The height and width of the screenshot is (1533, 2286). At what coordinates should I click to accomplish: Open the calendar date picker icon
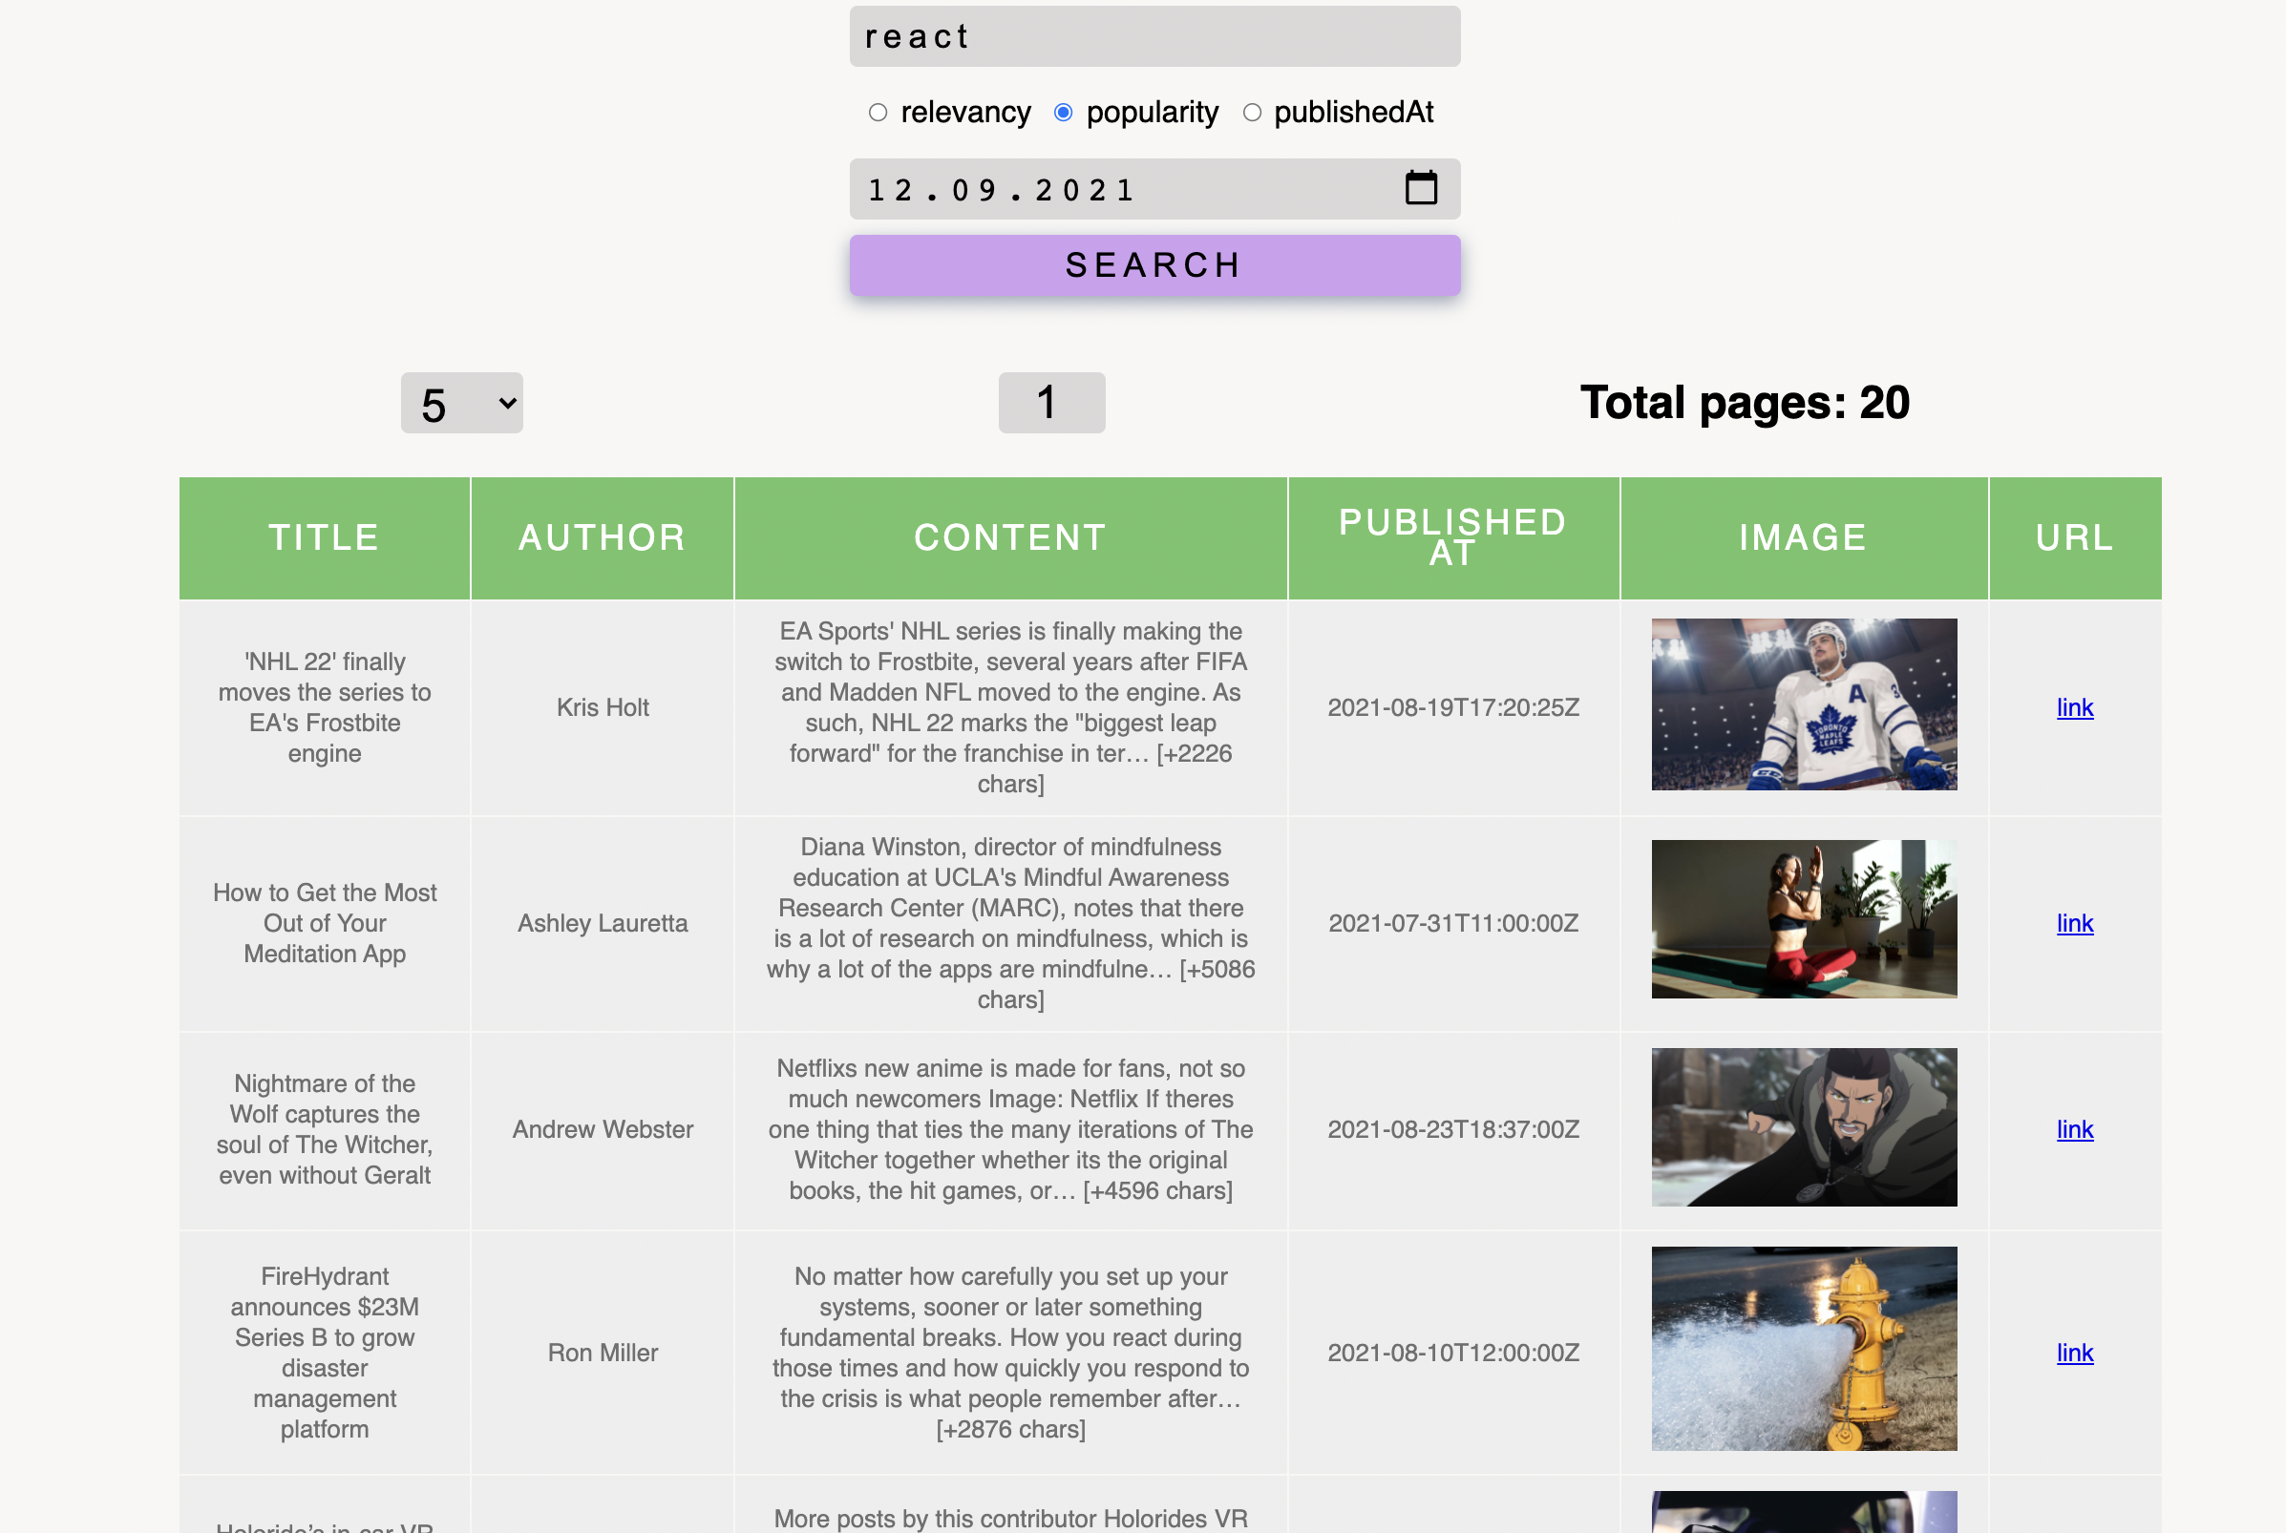click(x=1420, y=188)
